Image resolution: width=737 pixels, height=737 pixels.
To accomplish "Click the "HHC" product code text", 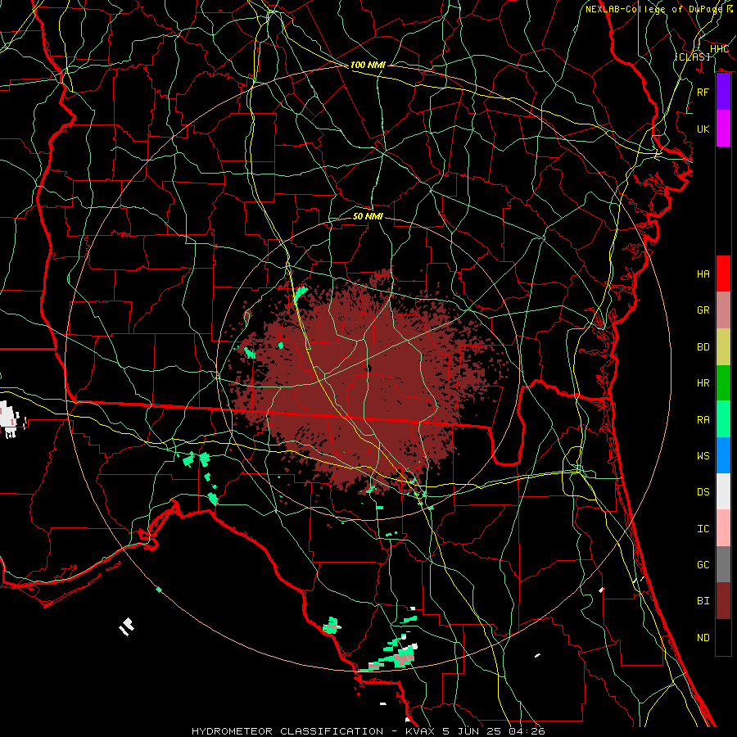I will [x=719, y=49].
